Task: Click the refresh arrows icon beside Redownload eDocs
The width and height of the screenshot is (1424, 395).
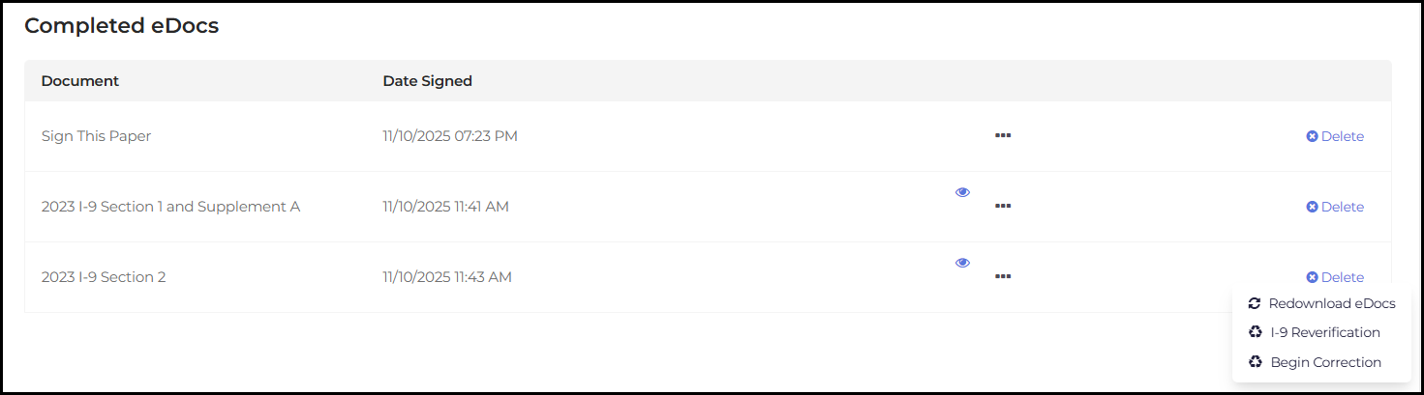Action: pyautogui.click(x=1255, y=303)
